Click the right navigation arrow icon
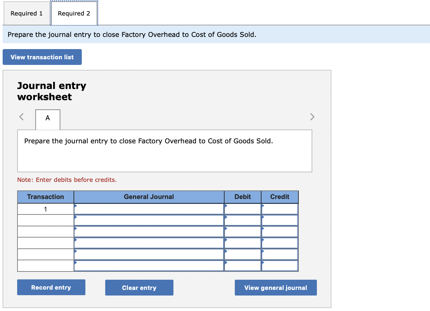This screenshot has width=430, height=311. point(312,117)
